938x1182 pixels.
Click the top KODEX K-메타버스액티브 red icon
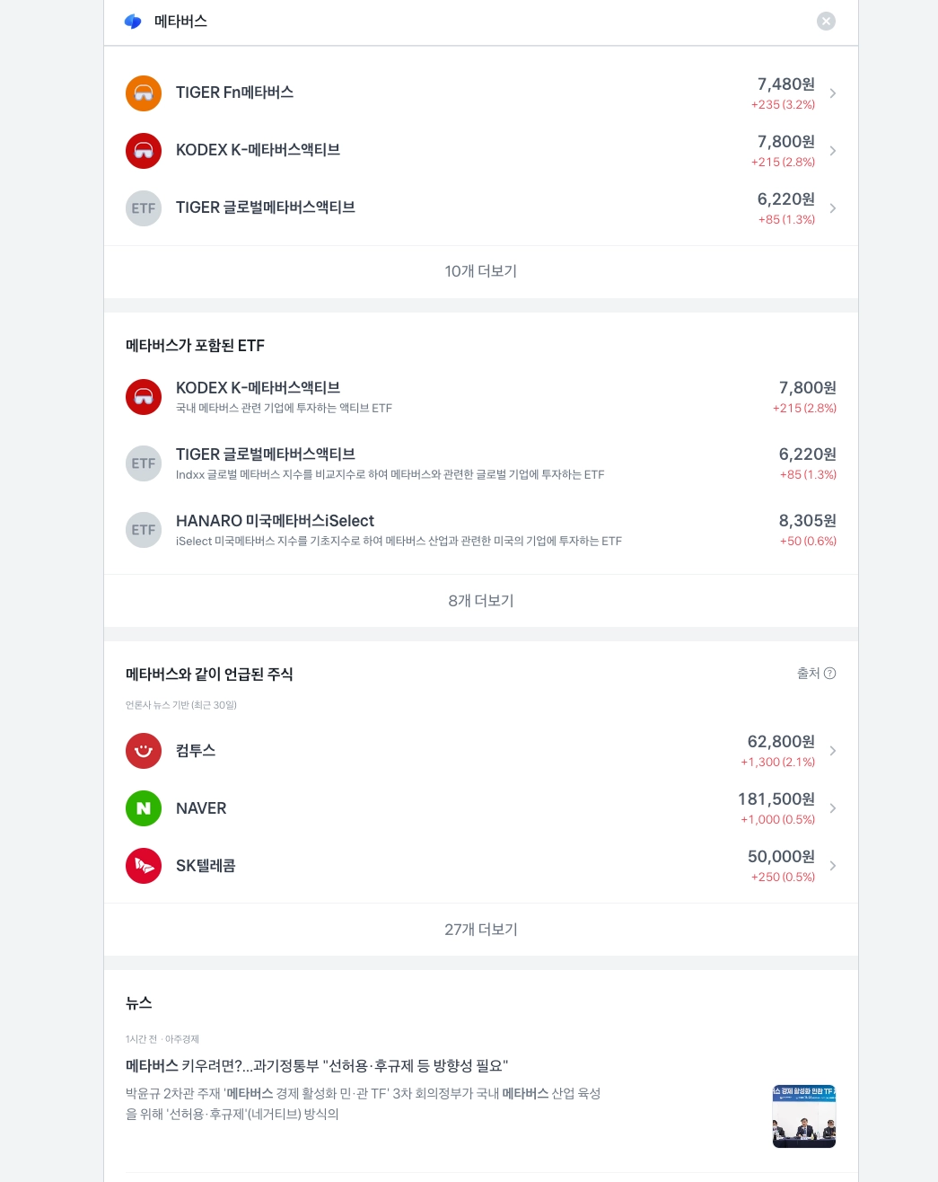click(144, 151)
